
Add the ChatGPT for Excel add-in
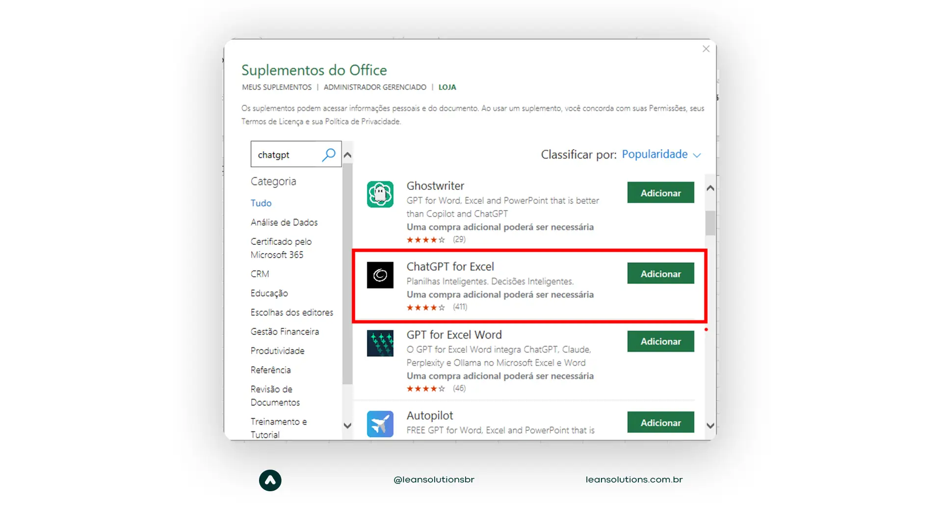(x=660, y=274)
